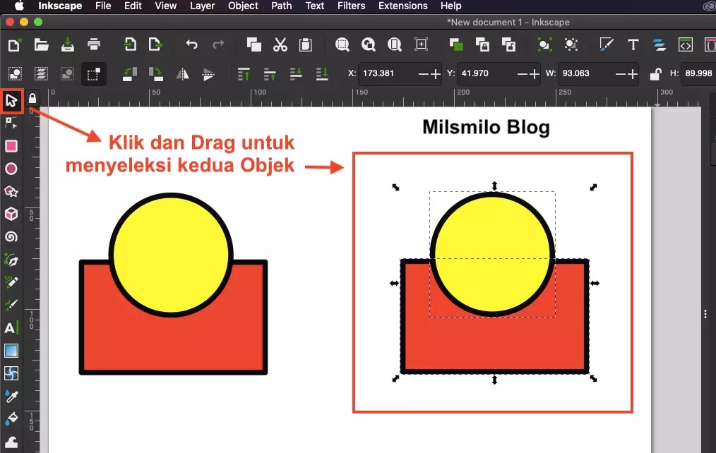The image size is (716, 453).
Task: Select the Text tool in toolbox
Action: pos(11,327)
